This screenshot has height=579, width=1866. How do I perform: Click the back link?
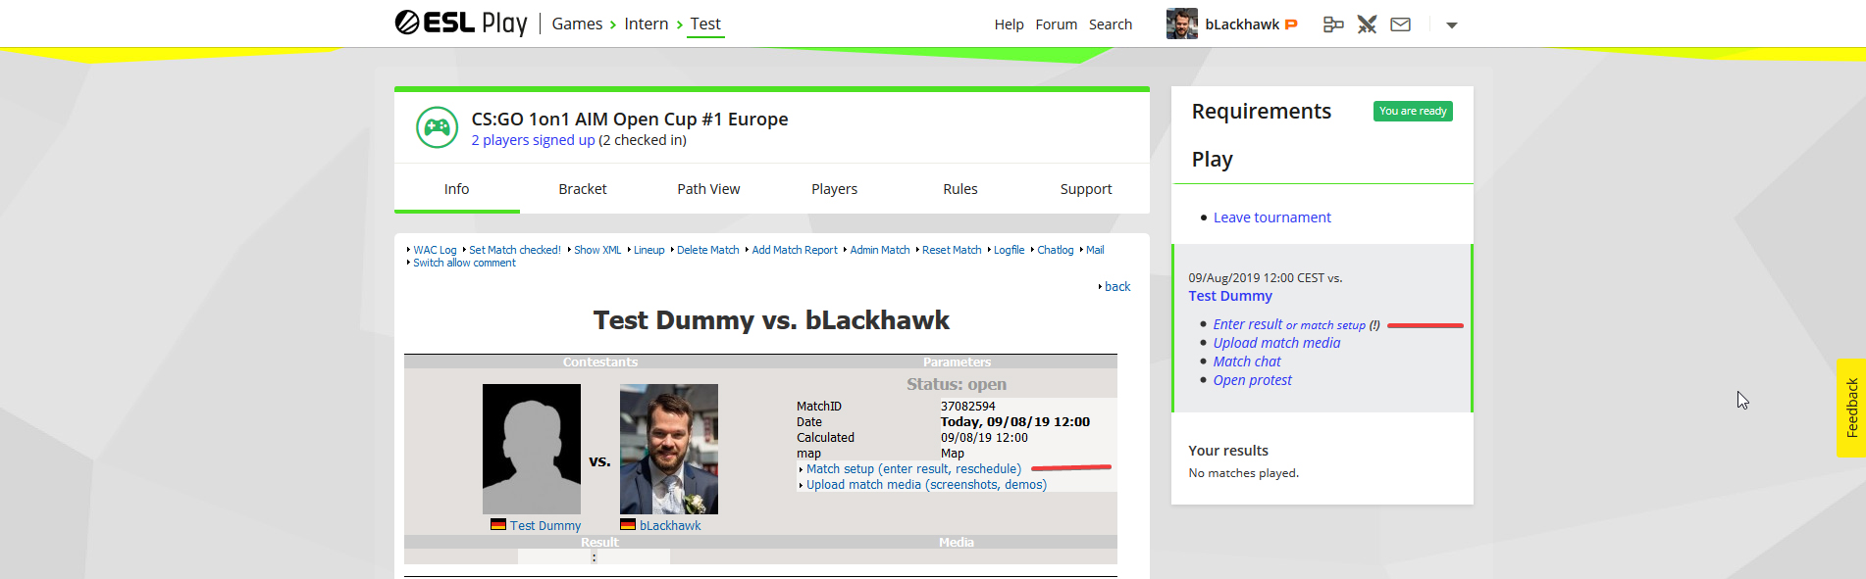[x=1117, y=286]
